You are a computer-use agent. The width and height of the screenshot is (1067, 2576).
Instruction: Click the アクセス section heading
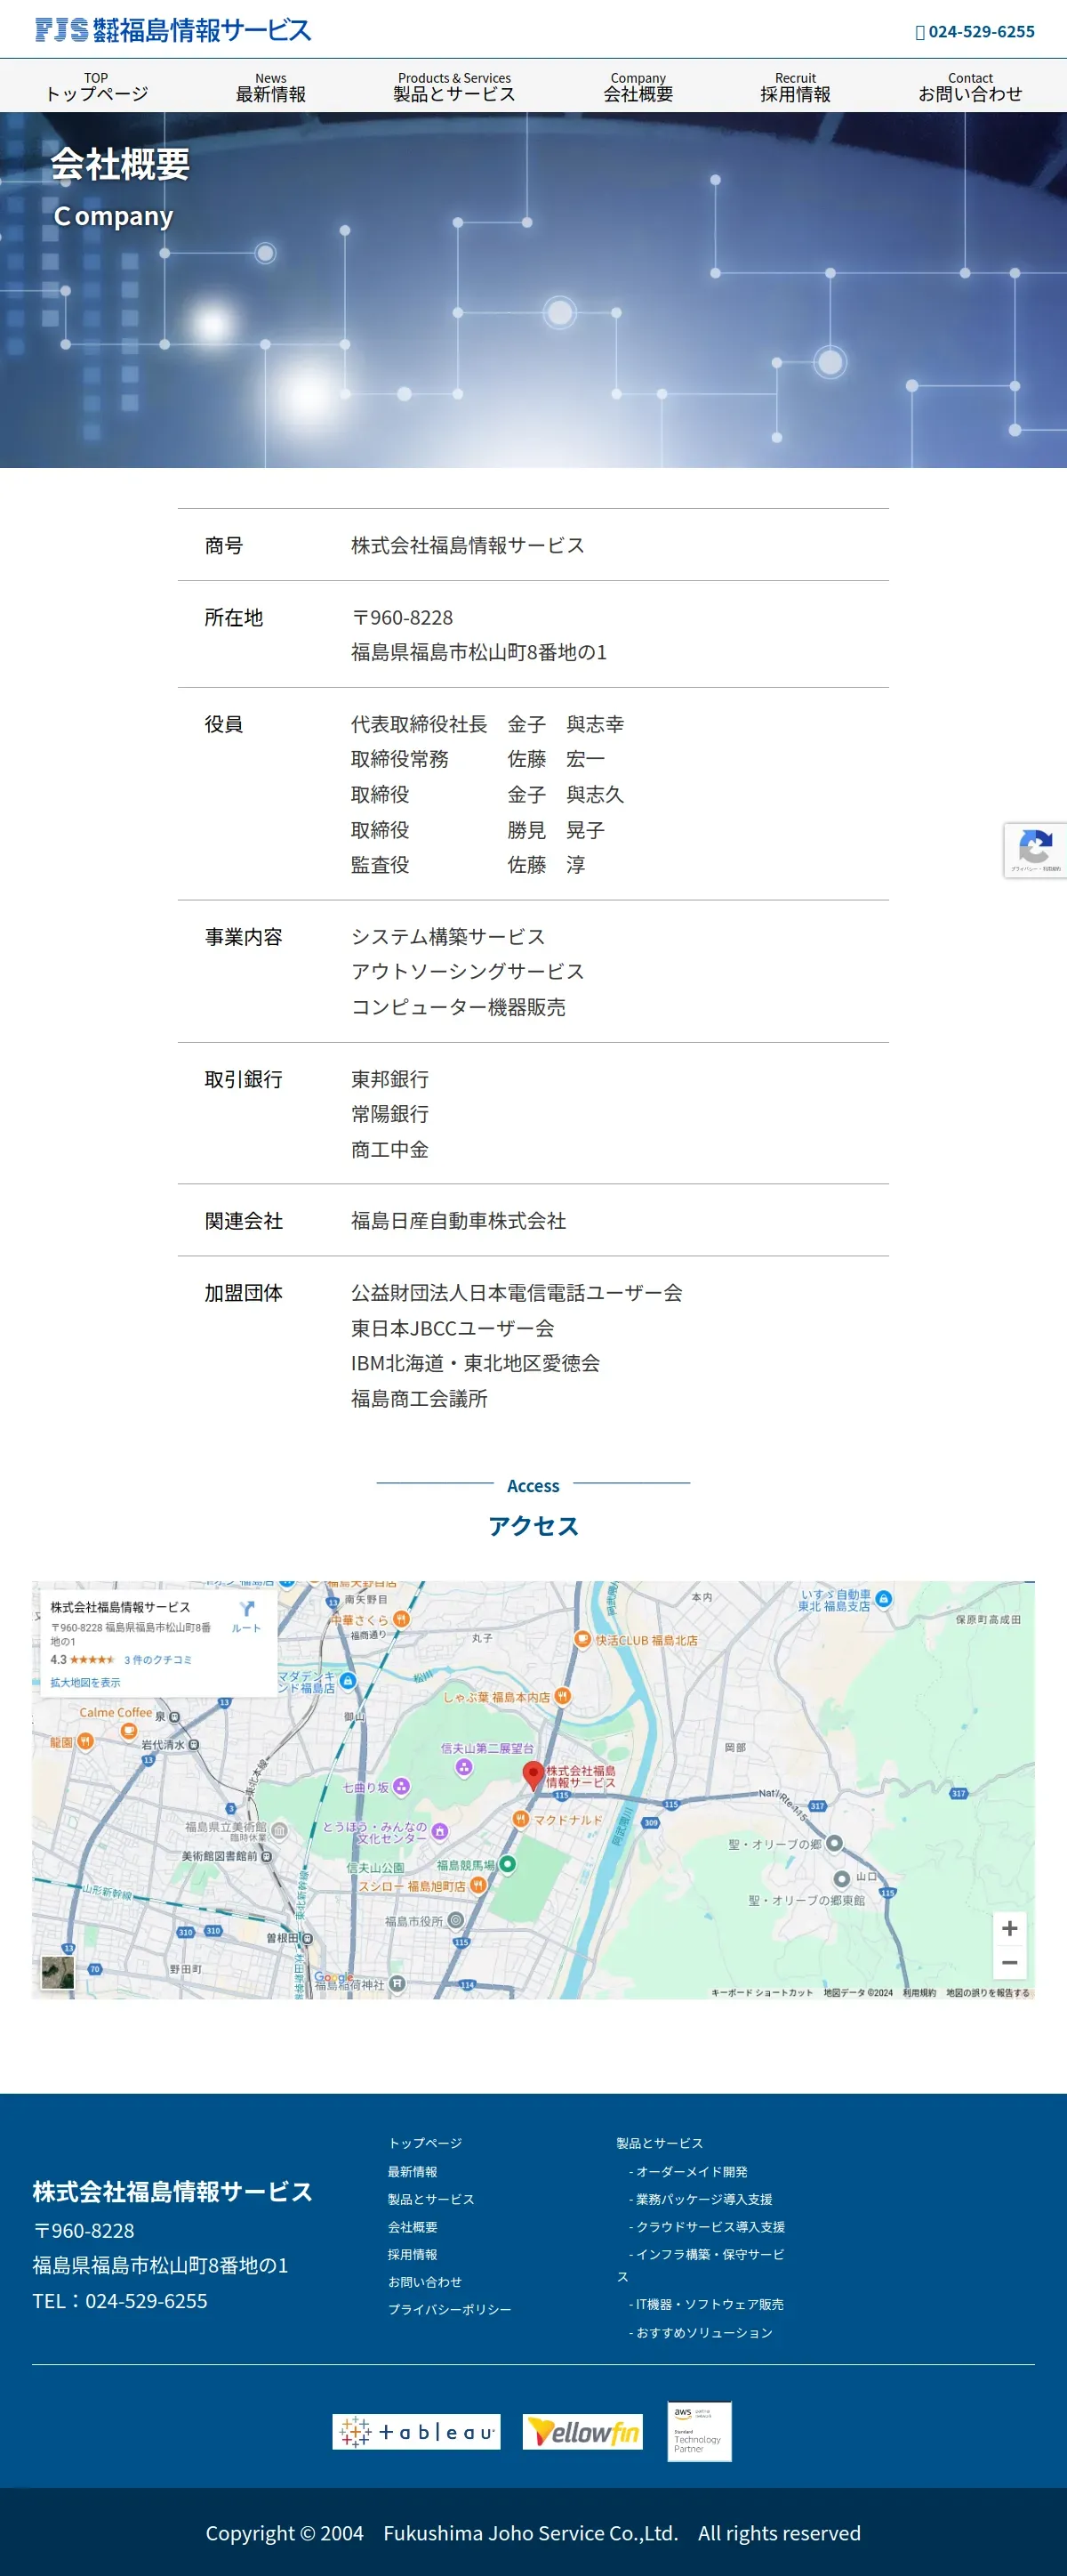pos(533,1525)
